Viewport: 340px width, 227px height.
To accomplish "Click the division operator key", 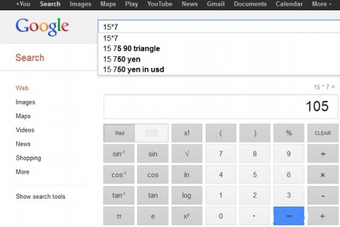I will click(323, 154).
